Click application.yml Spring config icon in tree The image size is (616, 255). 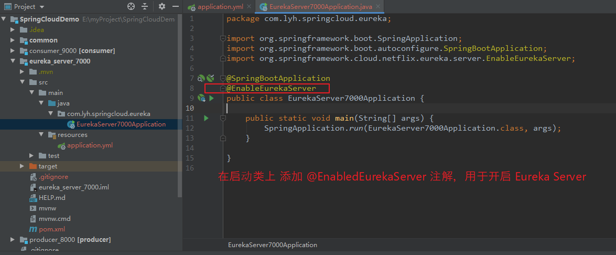coord(62,145)
